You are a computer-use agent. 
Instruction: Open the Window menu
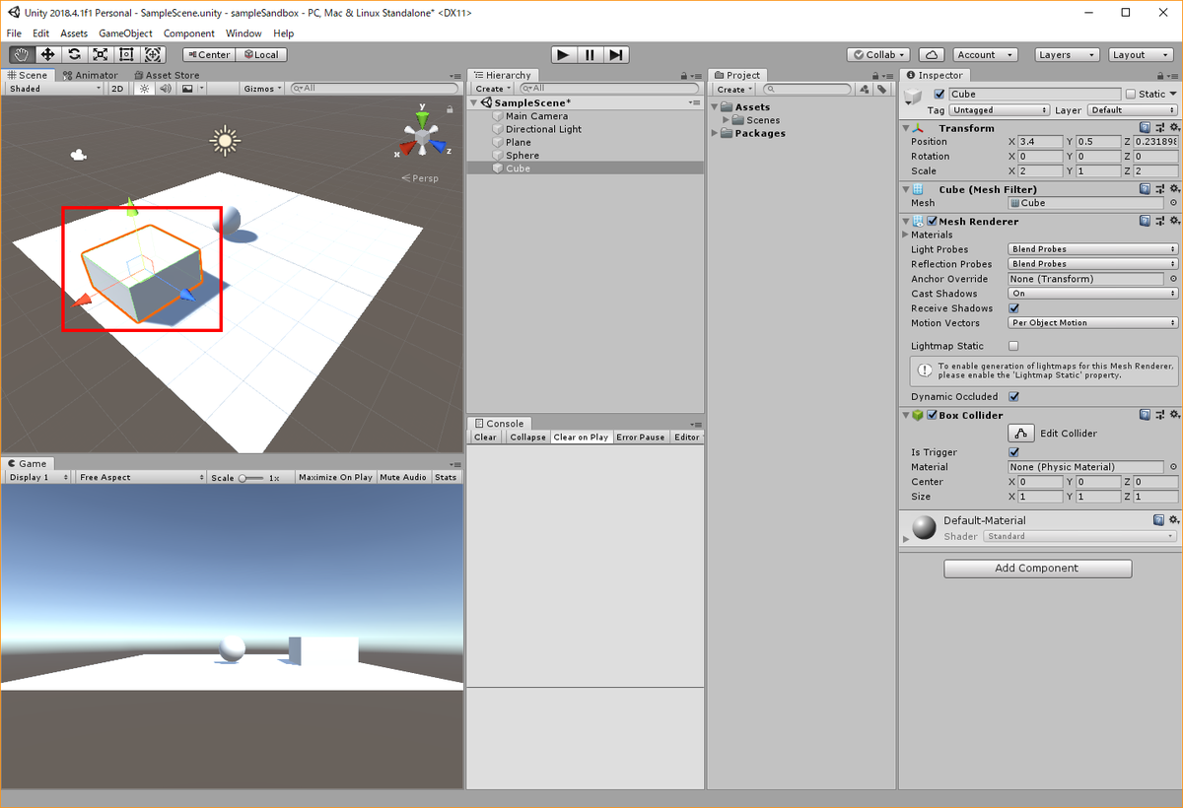click(244, 34)
